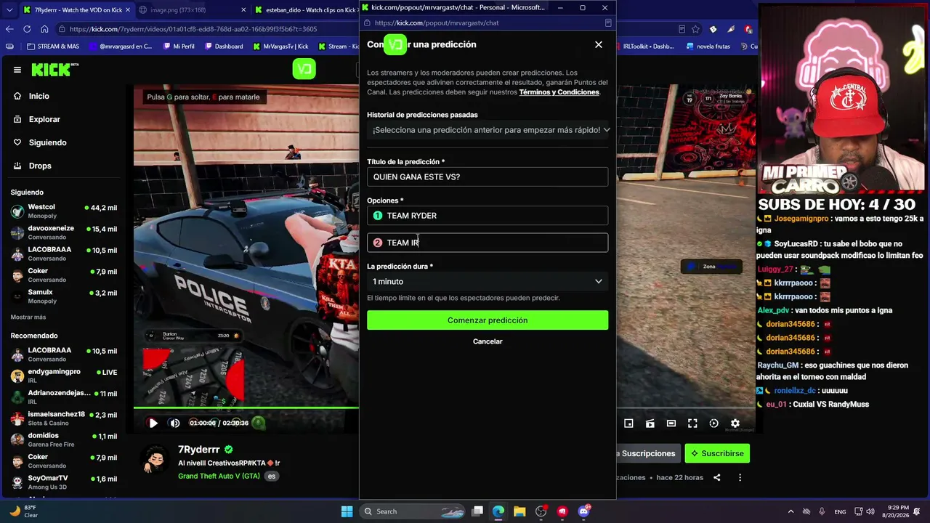Viewport: 930px width, 523px height.
Task: Open the Mi Perfil bookmark
Action: point(178,46)
